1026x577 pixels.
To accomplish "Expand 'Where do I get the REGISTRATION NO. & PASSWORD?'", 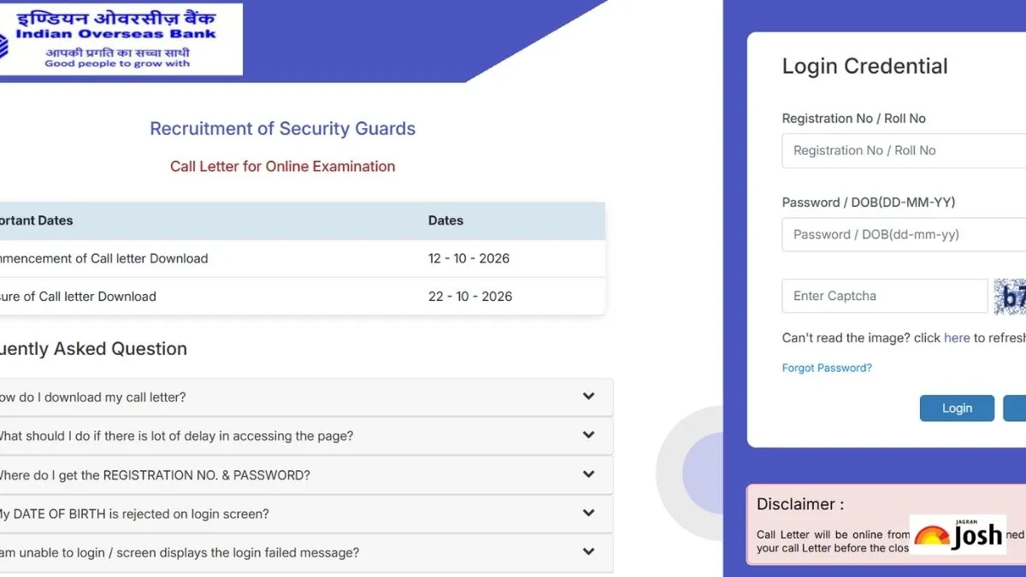I will [306, 474].
